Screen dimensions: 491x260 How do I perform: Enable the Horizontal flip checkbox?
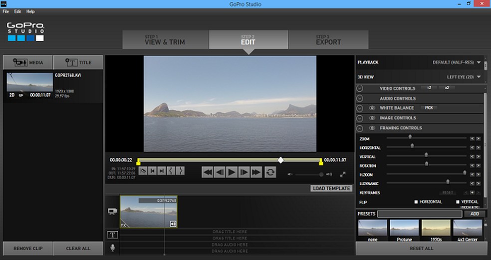[x=416, y=202]
